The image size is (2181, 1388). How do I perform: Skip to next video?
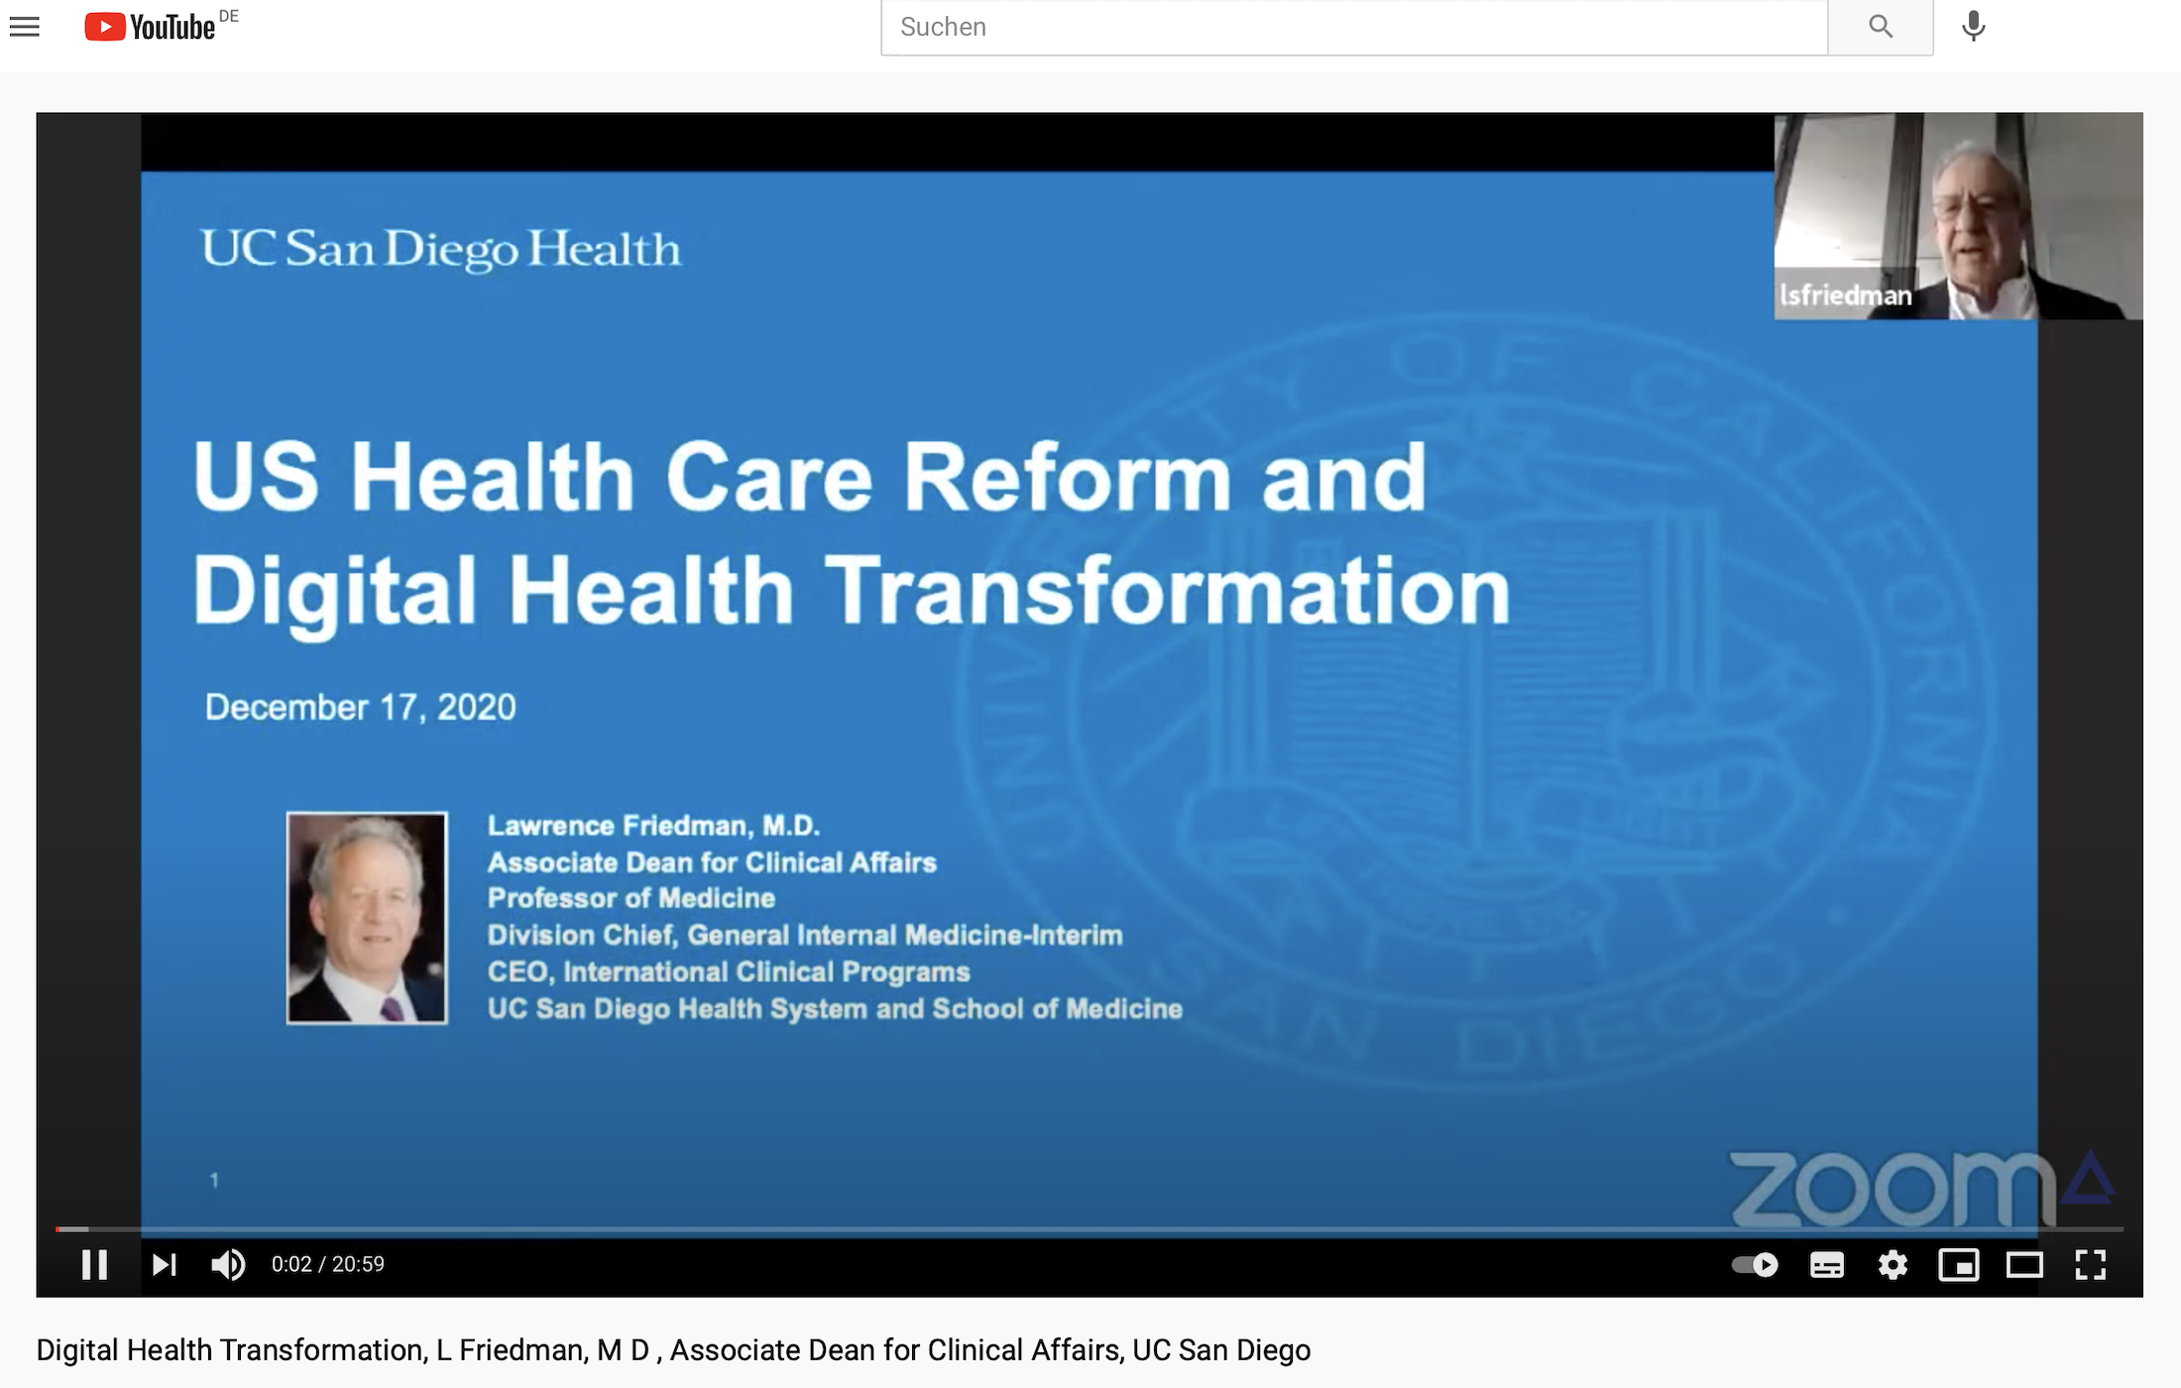pyautogui.click(x=164, y=1265)
